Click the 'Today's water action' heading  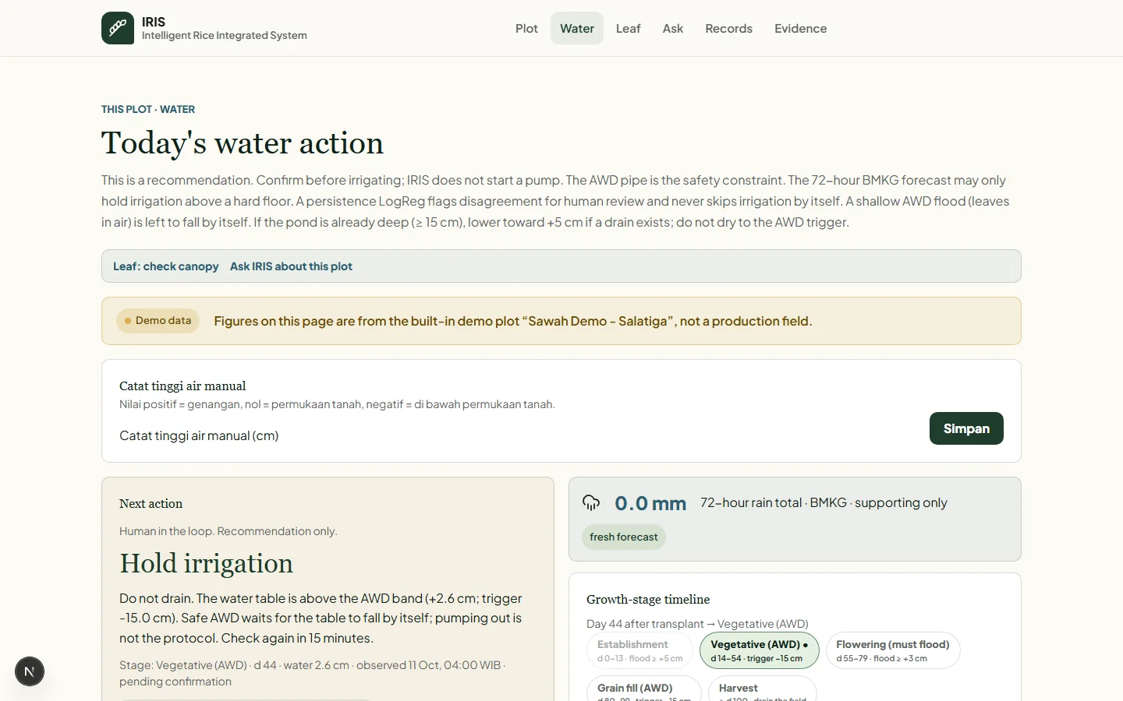[243, 143]
